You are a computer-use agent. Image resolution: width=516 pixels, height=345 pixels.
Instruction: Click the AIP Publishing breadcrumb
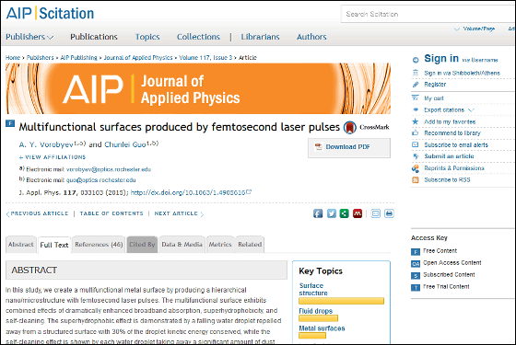pos(78,57)
